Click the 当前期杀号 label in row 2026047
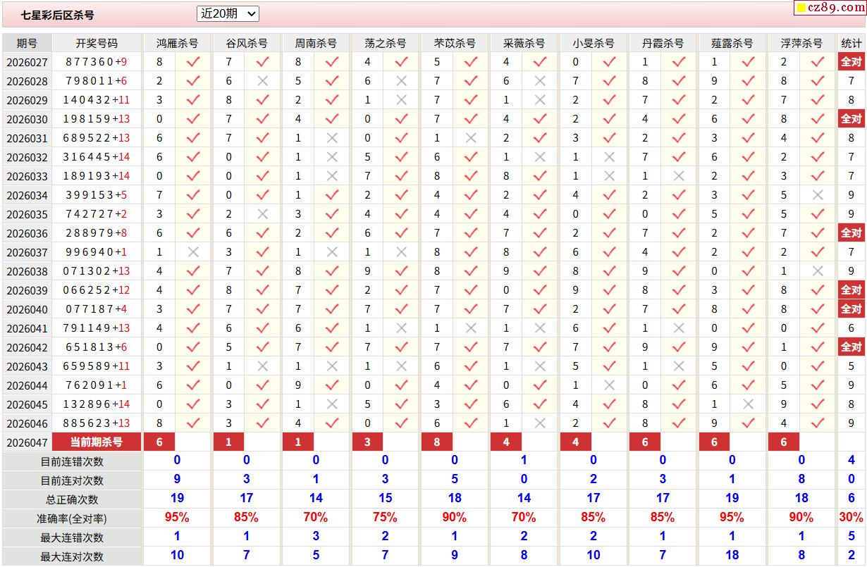This screenshot has width=867, height=567. [97, 442]
